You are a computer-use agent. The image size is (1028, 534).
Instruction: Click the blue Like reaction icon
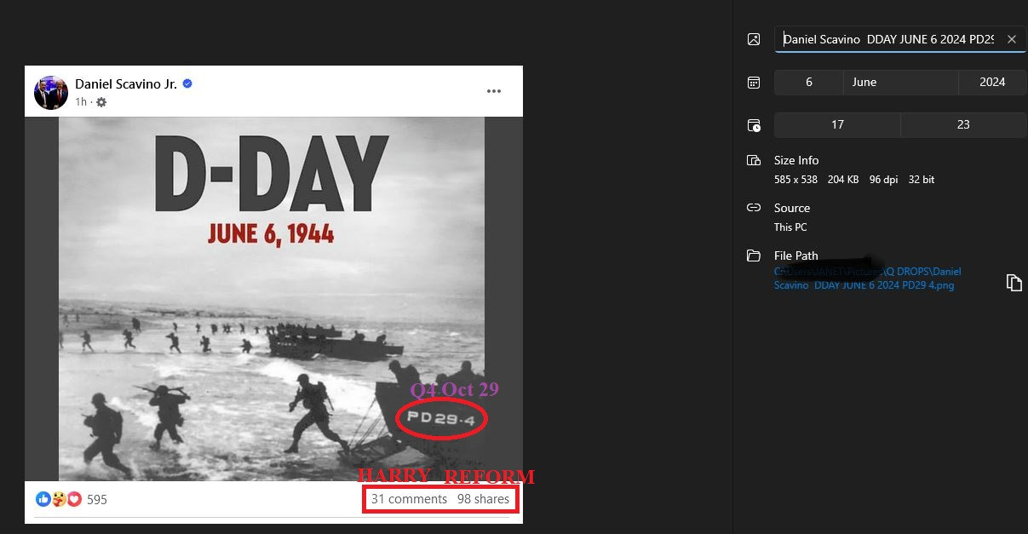pyautogui.click(x=43, y=499)
